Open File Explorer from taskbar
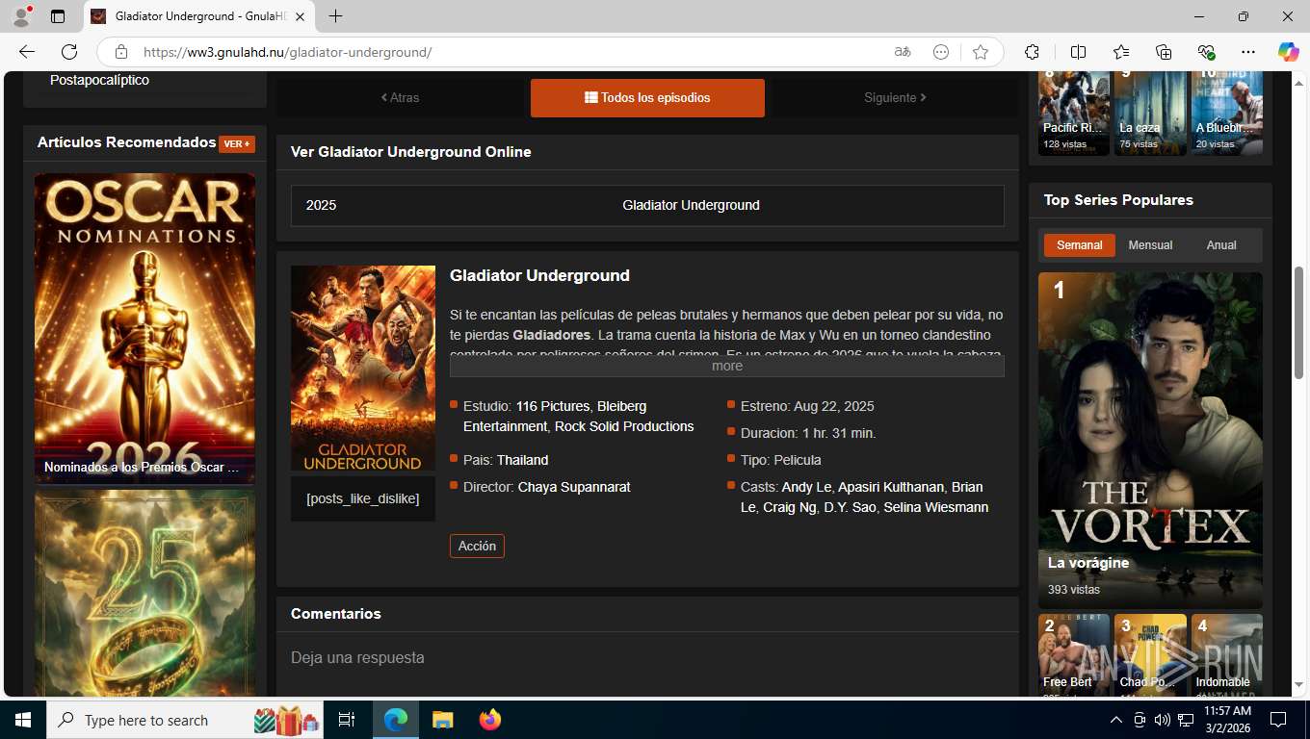 click(442, 720)
